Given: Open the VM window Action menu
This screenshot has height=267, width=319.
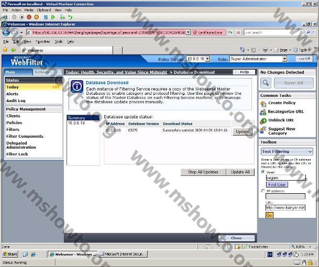Looking at the screenshot, I should click(x=16, y=10).
